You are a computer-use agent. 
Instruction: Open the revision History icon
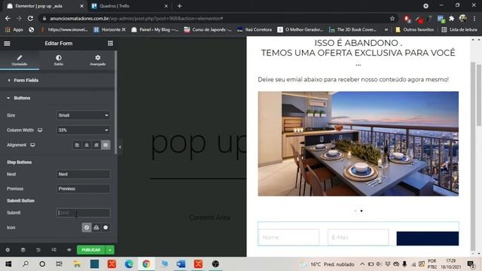click(x=38, y=250)
